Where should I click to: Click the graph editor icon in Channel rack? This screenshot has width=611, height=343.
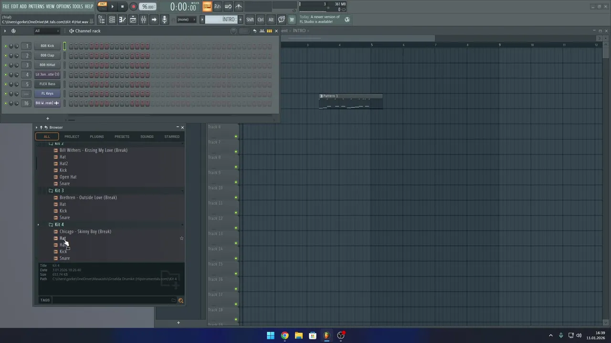point(262,31)
